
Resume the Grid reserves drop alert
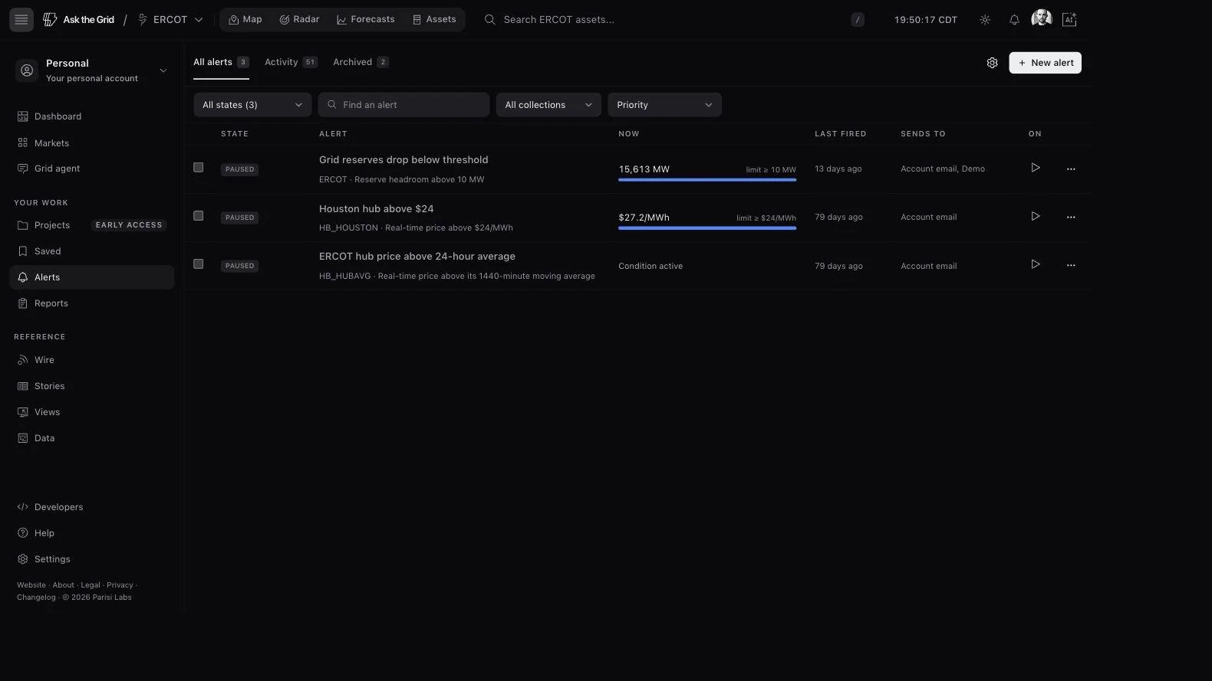[1036, 168]
